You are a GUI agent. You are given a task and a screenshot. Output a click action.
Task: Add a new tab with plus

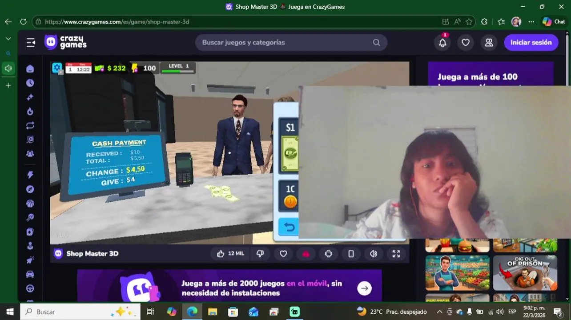click(8, 85)
